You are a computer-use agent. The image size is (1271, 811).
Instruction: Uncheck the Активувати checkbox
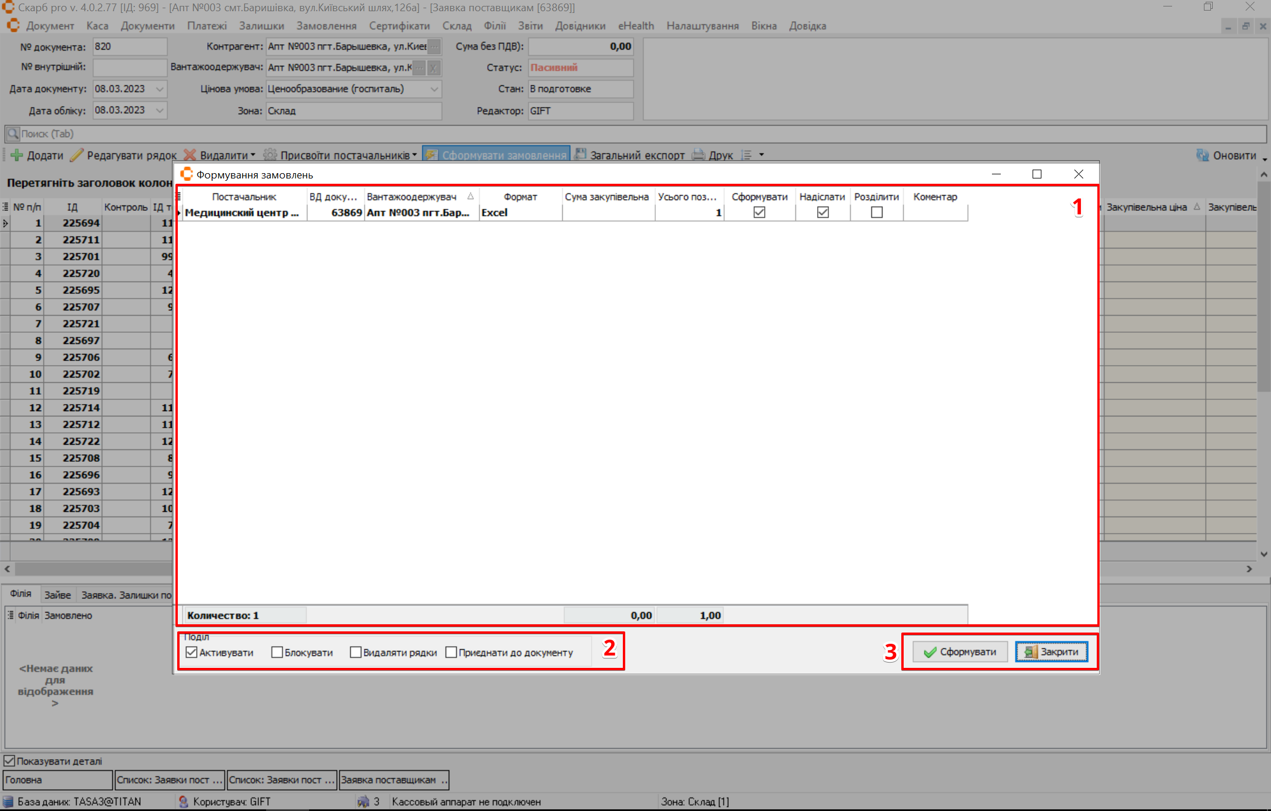(x=191, y=652)
